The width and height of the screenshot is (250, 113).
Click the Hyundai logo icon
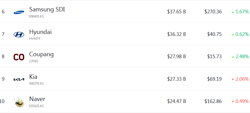(19, 35)
